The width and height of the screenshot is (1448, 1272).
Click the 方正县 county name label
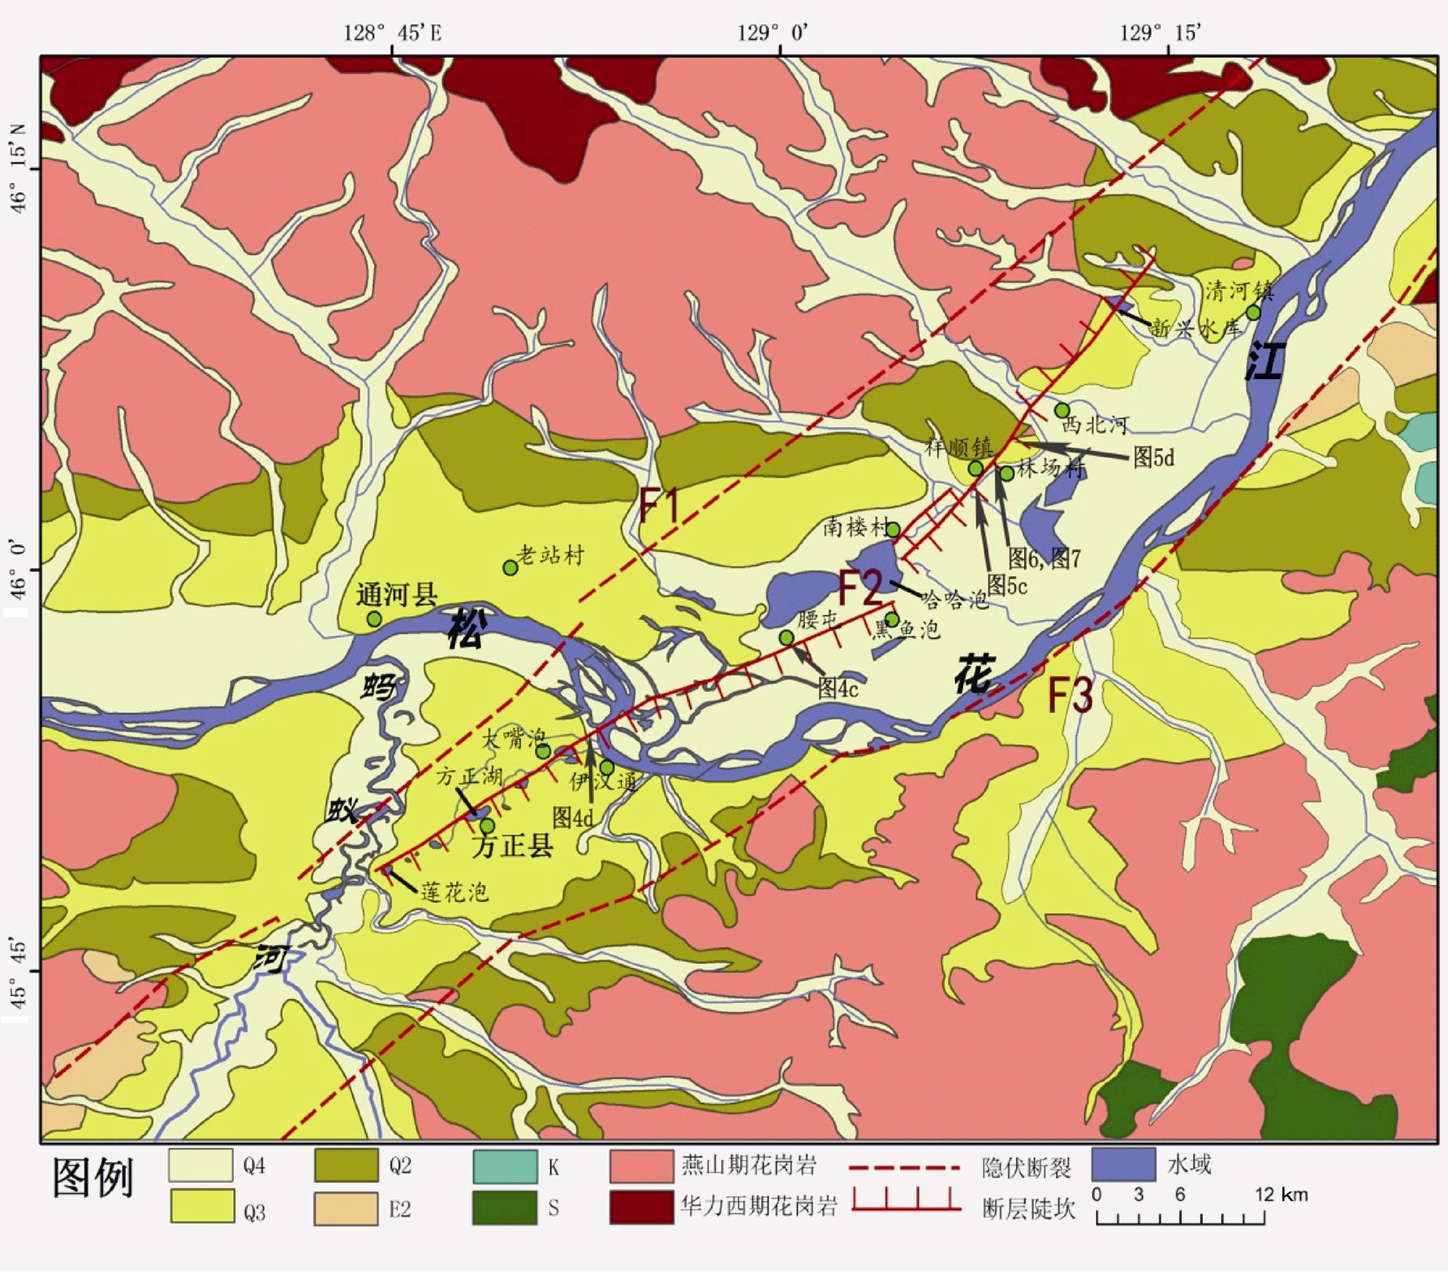pyautogui.click(x=512, y=846)
